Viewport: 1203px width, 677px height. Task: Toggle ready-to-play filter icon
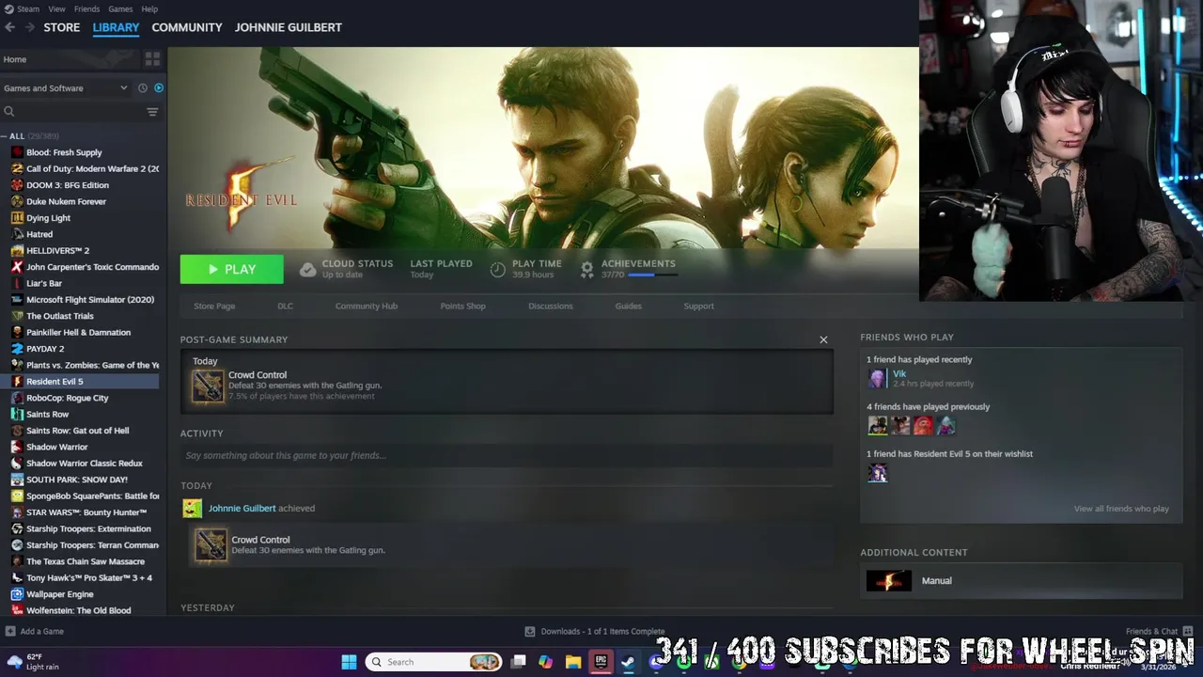(158, 88)
